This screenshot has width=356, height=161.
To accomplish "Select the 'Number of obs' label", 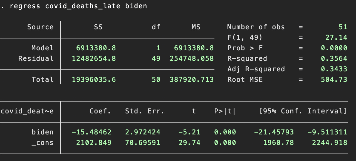I will 256,27.
